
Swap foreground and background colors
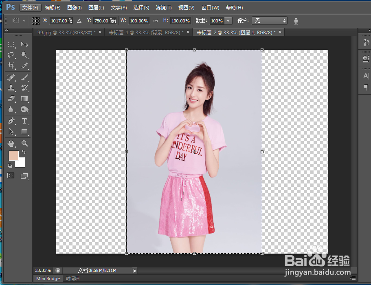point(24,152)
